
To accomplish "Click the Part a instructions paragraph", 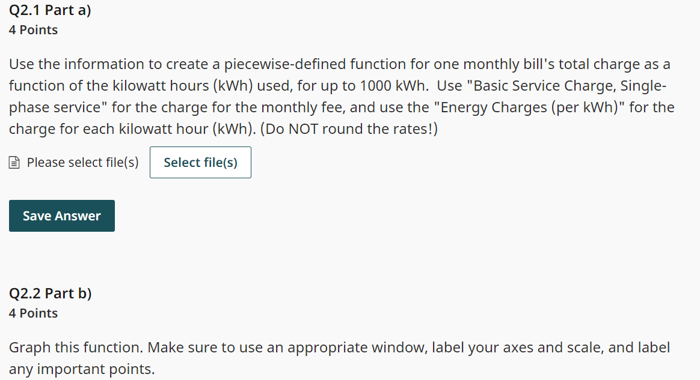I will point(341,96).
